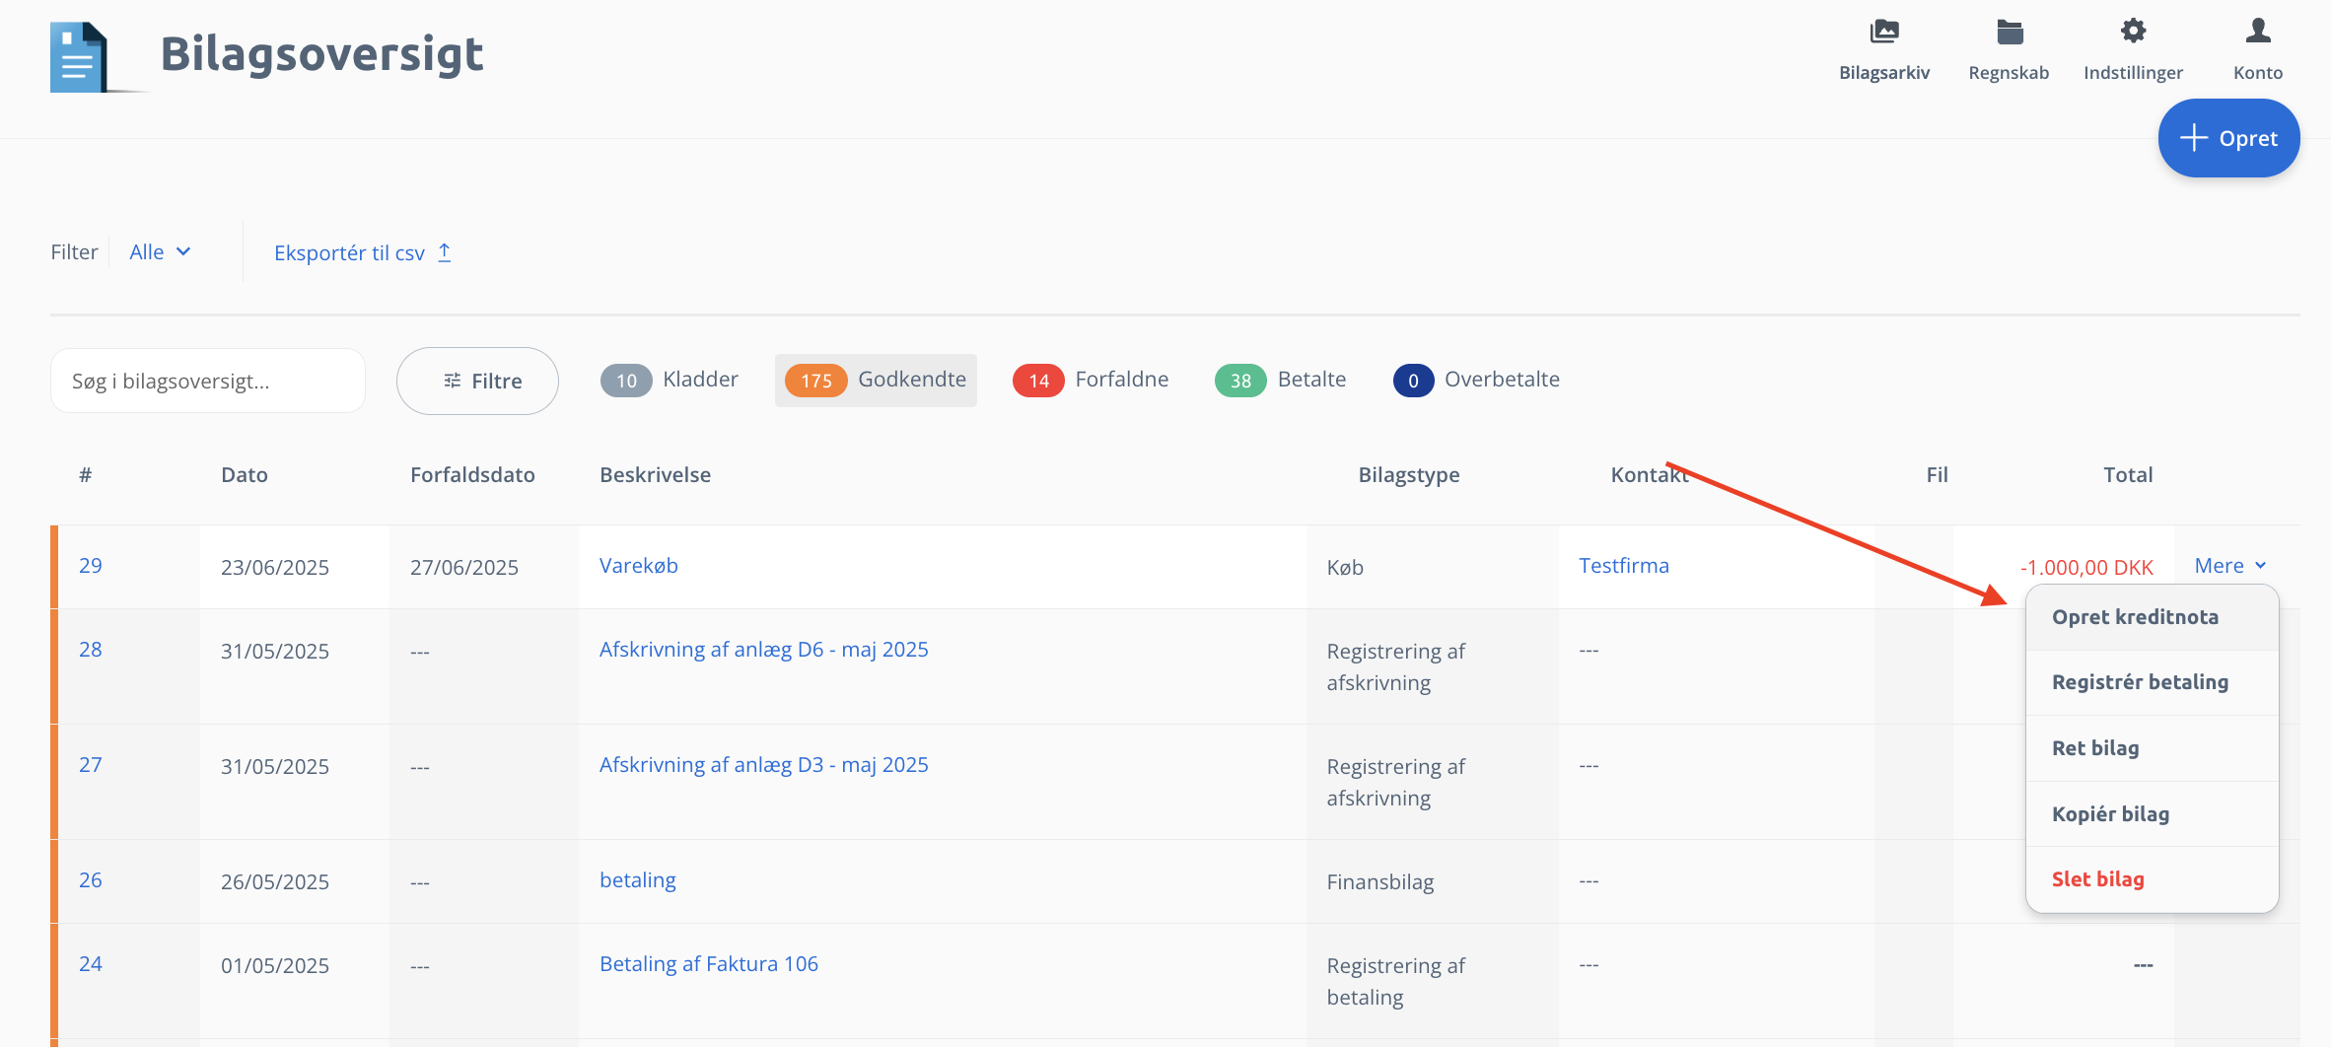The width and height of the screenshot is (2331, 1047).
Task: Open Betaling af Faktura 106 link
Action: [x=709, y=964]
